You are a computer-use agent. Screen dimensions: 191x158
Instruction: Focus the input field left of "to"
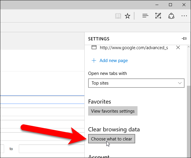(2, 149)
